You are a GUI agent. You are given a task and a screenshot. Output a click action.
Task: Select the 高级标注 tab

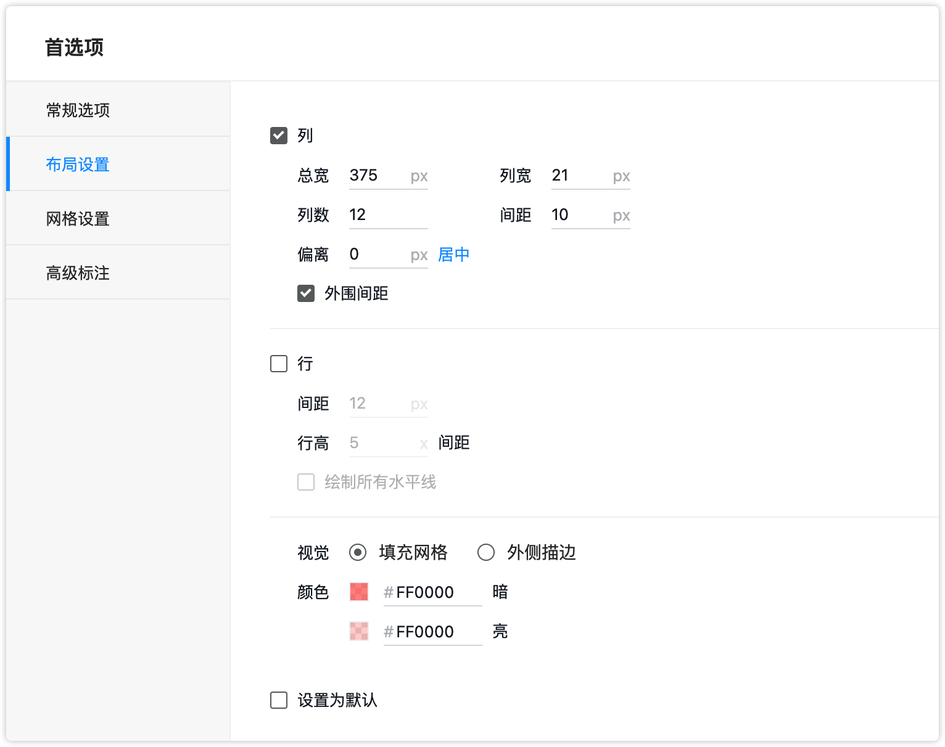78,273
